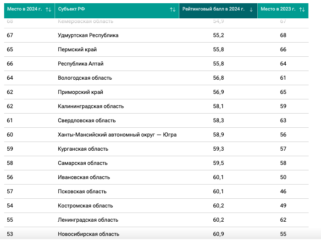Viewport: 321px width, 240px height.
Task: Click Свердловская область entry
Action: (87, 120)
